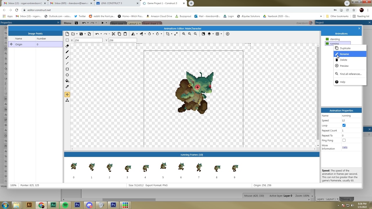Click the New/clear image icon in Animations Editor
Screen dimensions: 372x209
pos(67,34)
